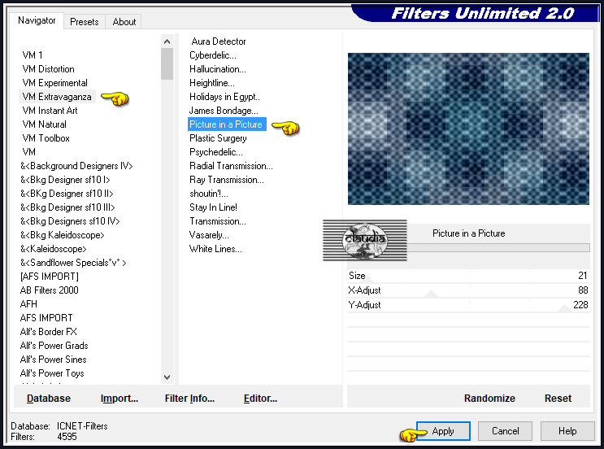Choose Vasarely... filter
This screenshot has height=449, width=604.
(209, 235)
